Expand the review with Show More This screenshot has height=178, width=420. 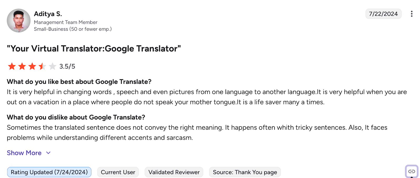click(24, 153)
